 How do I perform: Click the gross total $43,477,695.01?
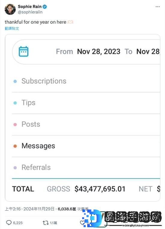click(x=100, y=189)
